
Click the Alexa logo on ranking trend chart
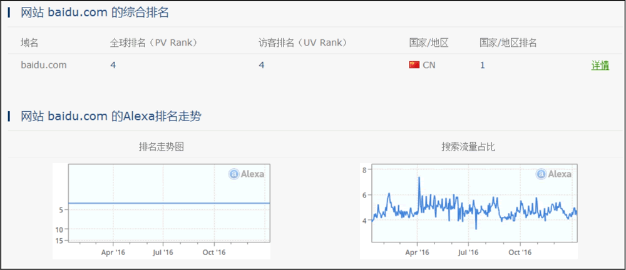[246, 174]
